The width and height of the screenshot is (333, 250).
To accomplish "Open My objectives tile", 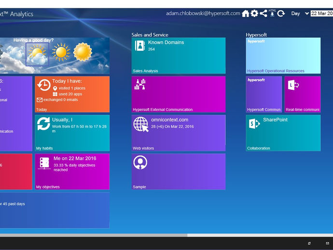I will pyautogui.click(x=72, y=172).
